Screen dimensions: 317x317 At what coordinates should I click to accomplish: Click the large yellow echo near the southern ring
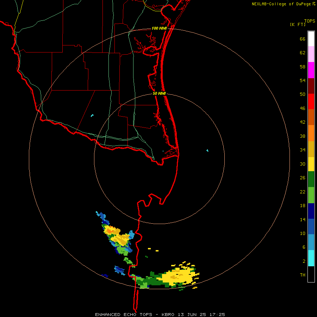178,276
